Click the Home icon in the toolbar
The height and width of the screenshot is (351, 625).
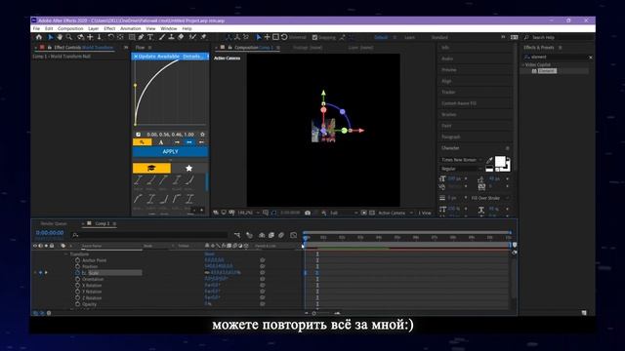(x=39, y=37)
